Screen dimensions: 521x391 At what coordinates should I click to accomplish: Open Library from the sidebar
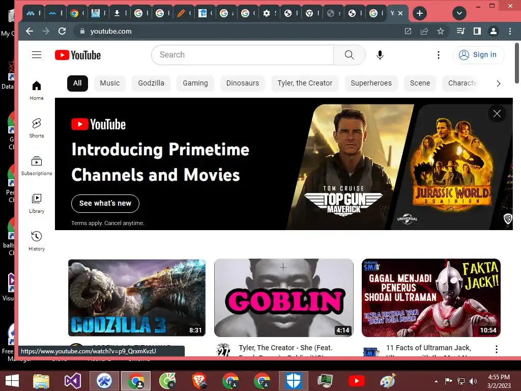click(37, 204)
